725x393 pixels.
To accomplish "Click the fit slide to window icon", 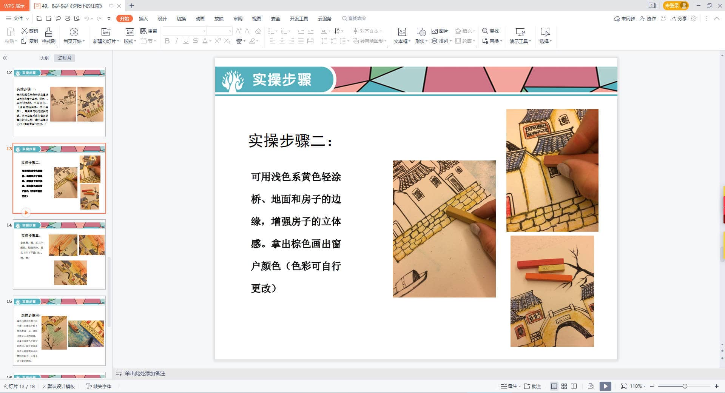I will coord(623,386).
